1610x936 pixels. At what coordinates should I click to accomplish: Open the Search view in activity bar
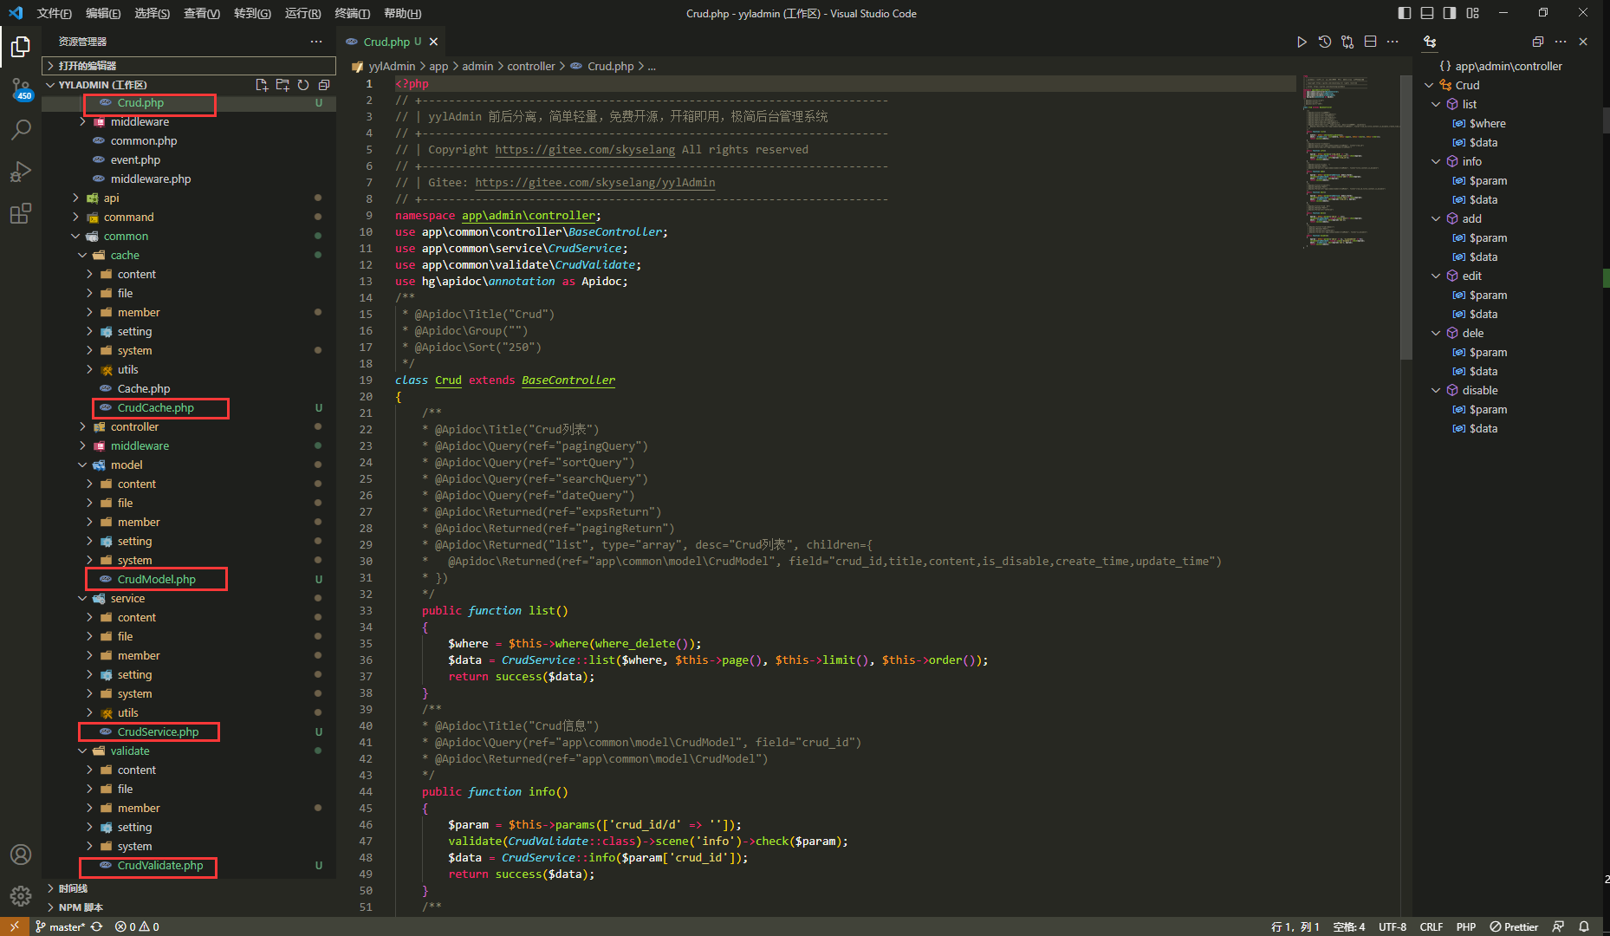[x=21, y=130]
